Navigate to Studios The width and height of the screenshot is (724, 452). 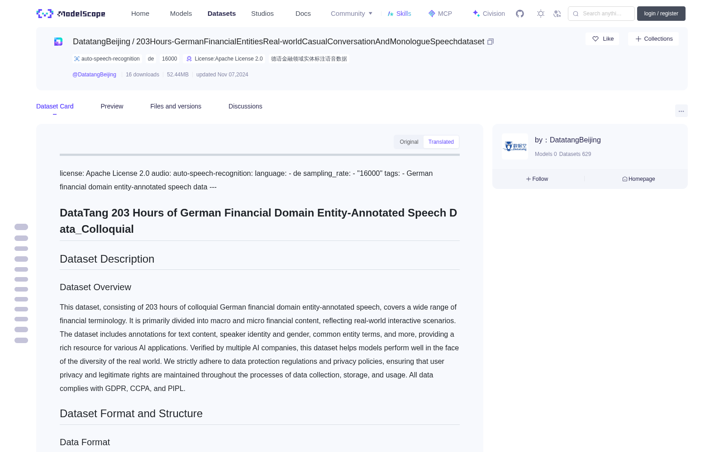262,14
